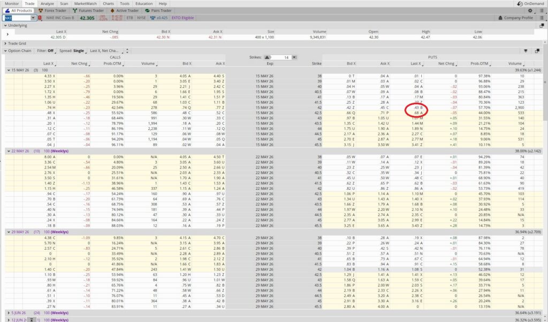Open the Company Profile panel

[515, 18]
